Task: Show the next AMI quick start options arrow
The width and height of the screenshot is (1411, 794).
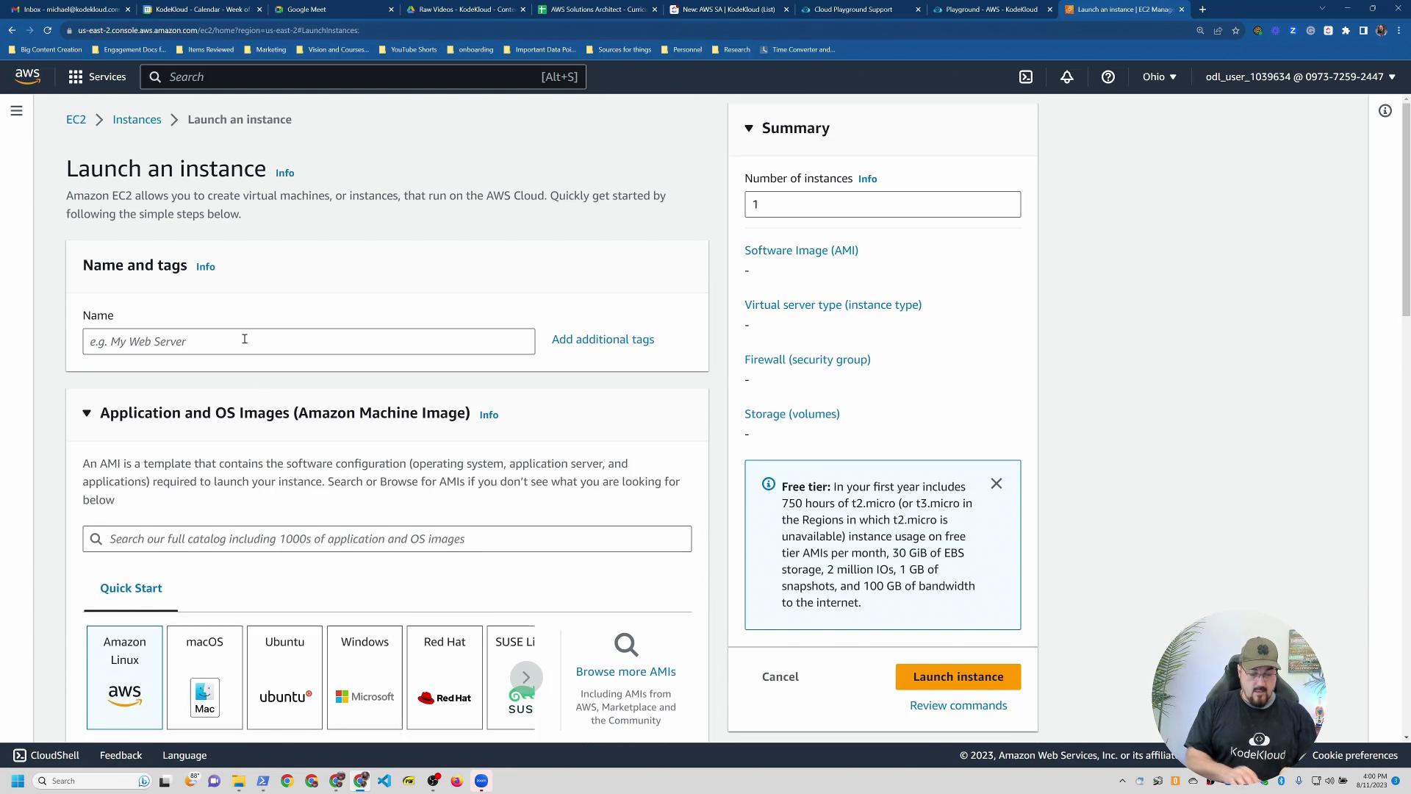Action: [526, 677]
